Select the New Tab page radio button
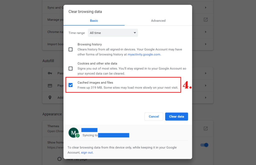 59,159
